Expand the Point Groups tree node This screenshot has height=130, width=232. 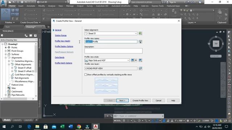[x=6, y=51]
